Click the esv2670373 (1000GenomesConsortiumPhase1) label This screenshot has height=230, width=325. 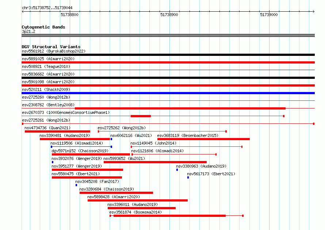(x=66, y=112)
